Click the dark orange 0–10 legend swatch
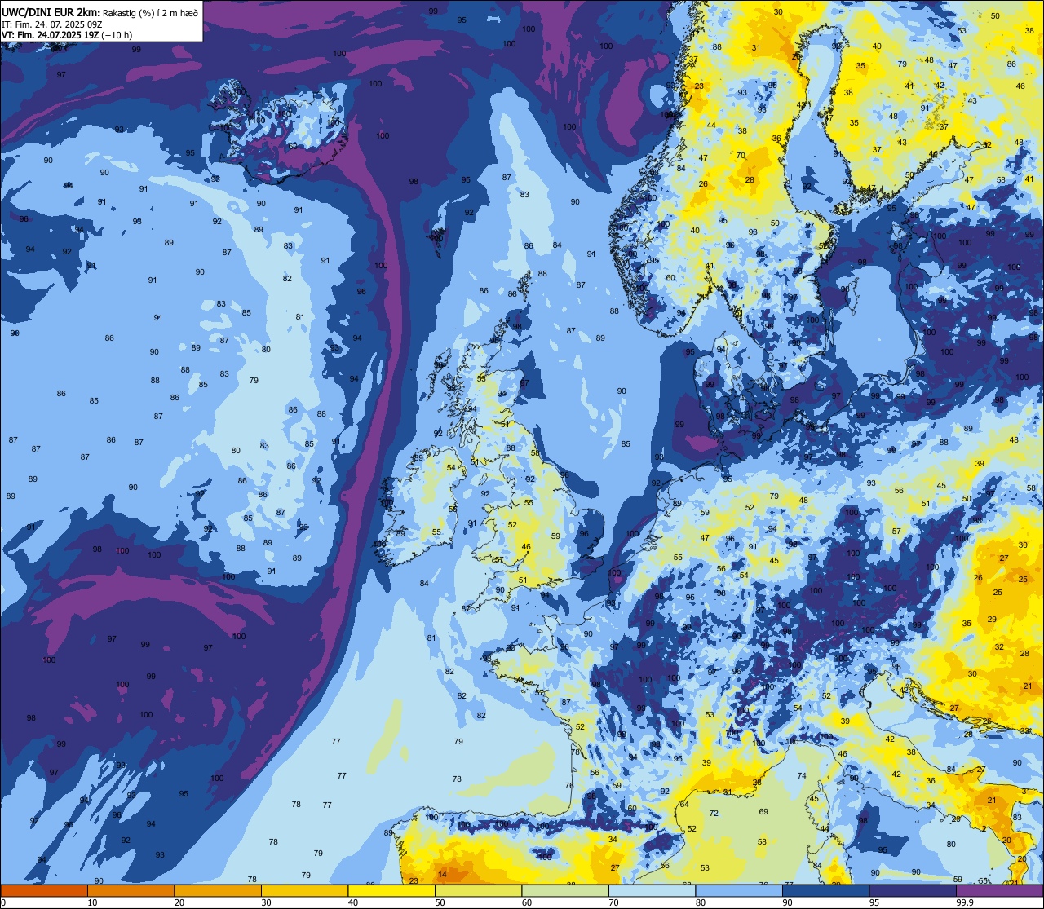Viewport: 1044px width, 909px height. pos(44,890)
